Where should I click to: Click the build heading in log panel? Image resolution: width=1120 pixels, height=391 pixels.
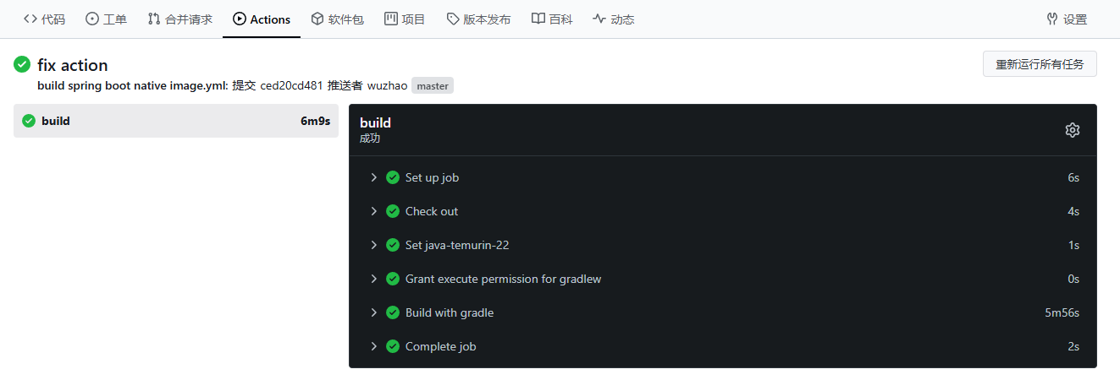pyautogui.click(x=375, y=122)
